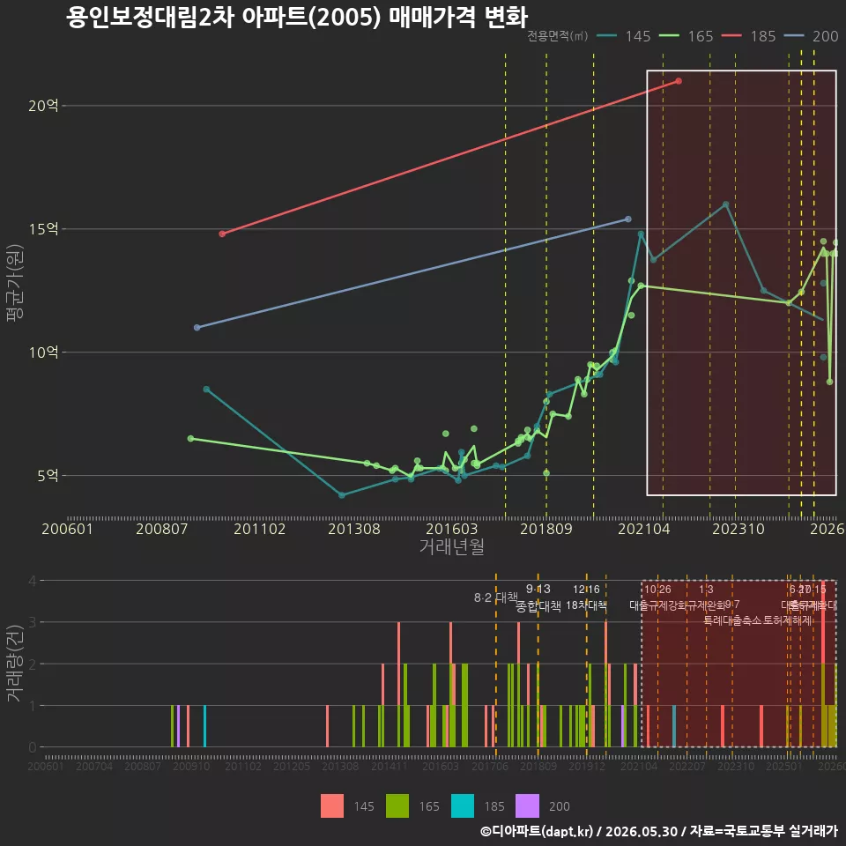Screen dimensions: 846x846
Task: Click the purple 200 swatch in bottom legend
Action: 527,806
